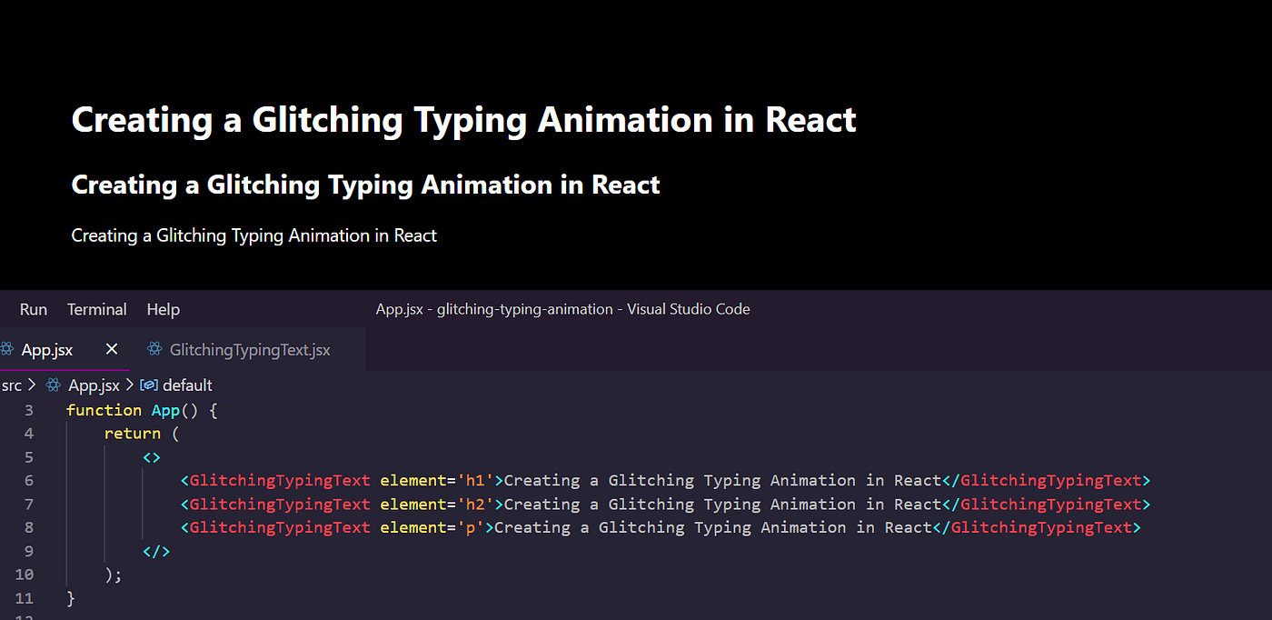1272x620 pixels.
Task: Click the React icon on GlitchingTypingText.jsx tab
Action: [156, 349]
